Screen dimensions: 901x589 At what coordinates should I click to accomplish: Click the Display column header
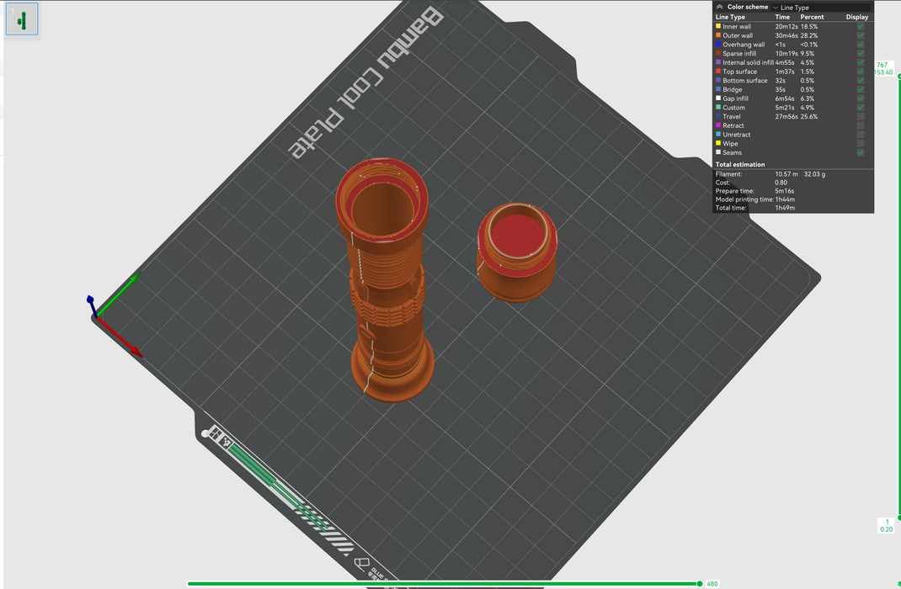(x=856, y=17)
